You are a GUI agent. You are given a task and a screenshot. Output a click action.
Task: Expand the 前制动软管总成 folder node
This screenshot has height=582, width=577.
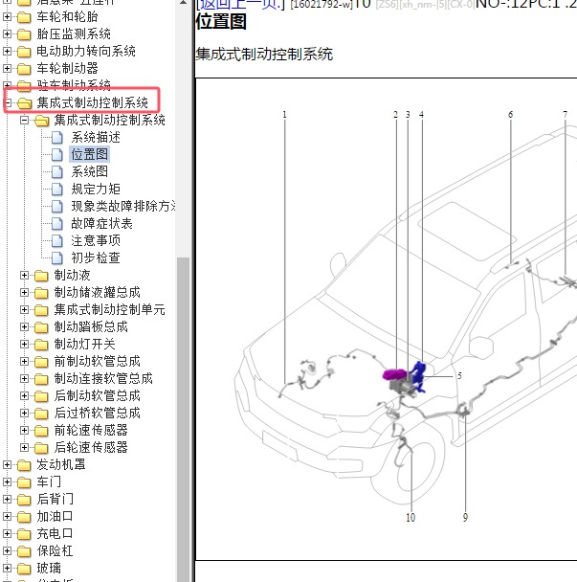click(24, 361)
